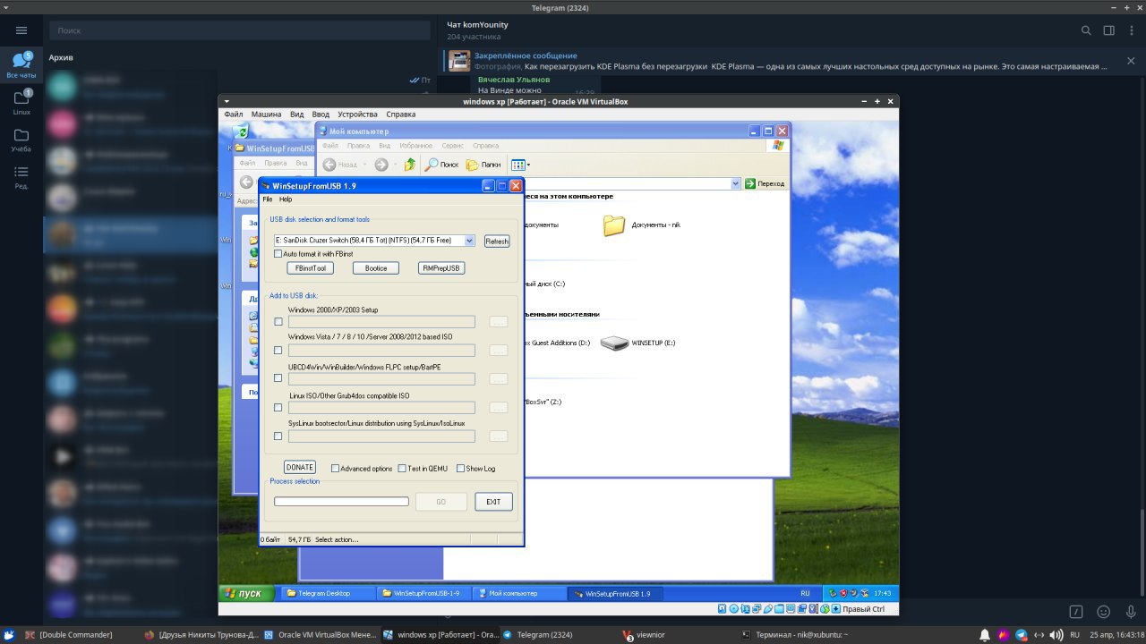Click the Up folder icon in Мой компьютер
The height and width of the screenshot is (644, 1146).
tap(410, 165)
